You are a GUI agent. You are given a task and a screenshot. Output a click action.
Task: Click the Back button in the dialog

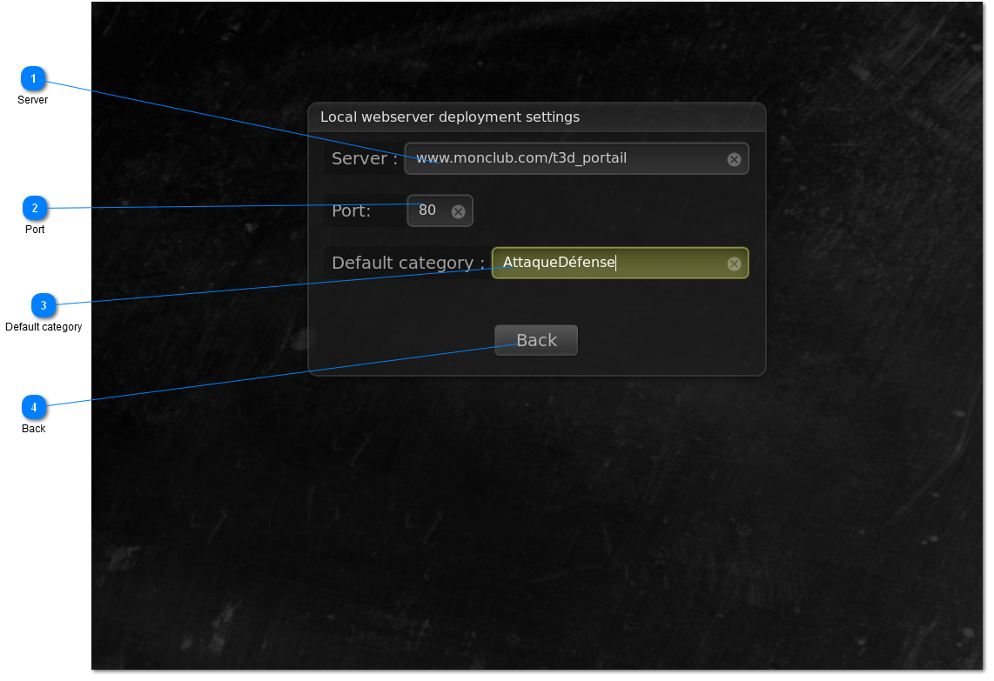coord(536,340)
